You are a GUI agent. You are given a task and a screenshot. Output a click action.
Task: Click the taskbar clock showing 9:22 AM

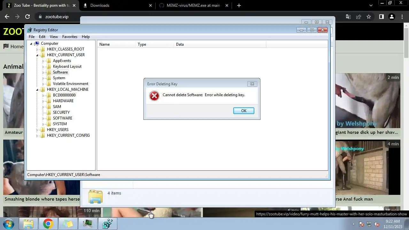[x=393, y=224]
